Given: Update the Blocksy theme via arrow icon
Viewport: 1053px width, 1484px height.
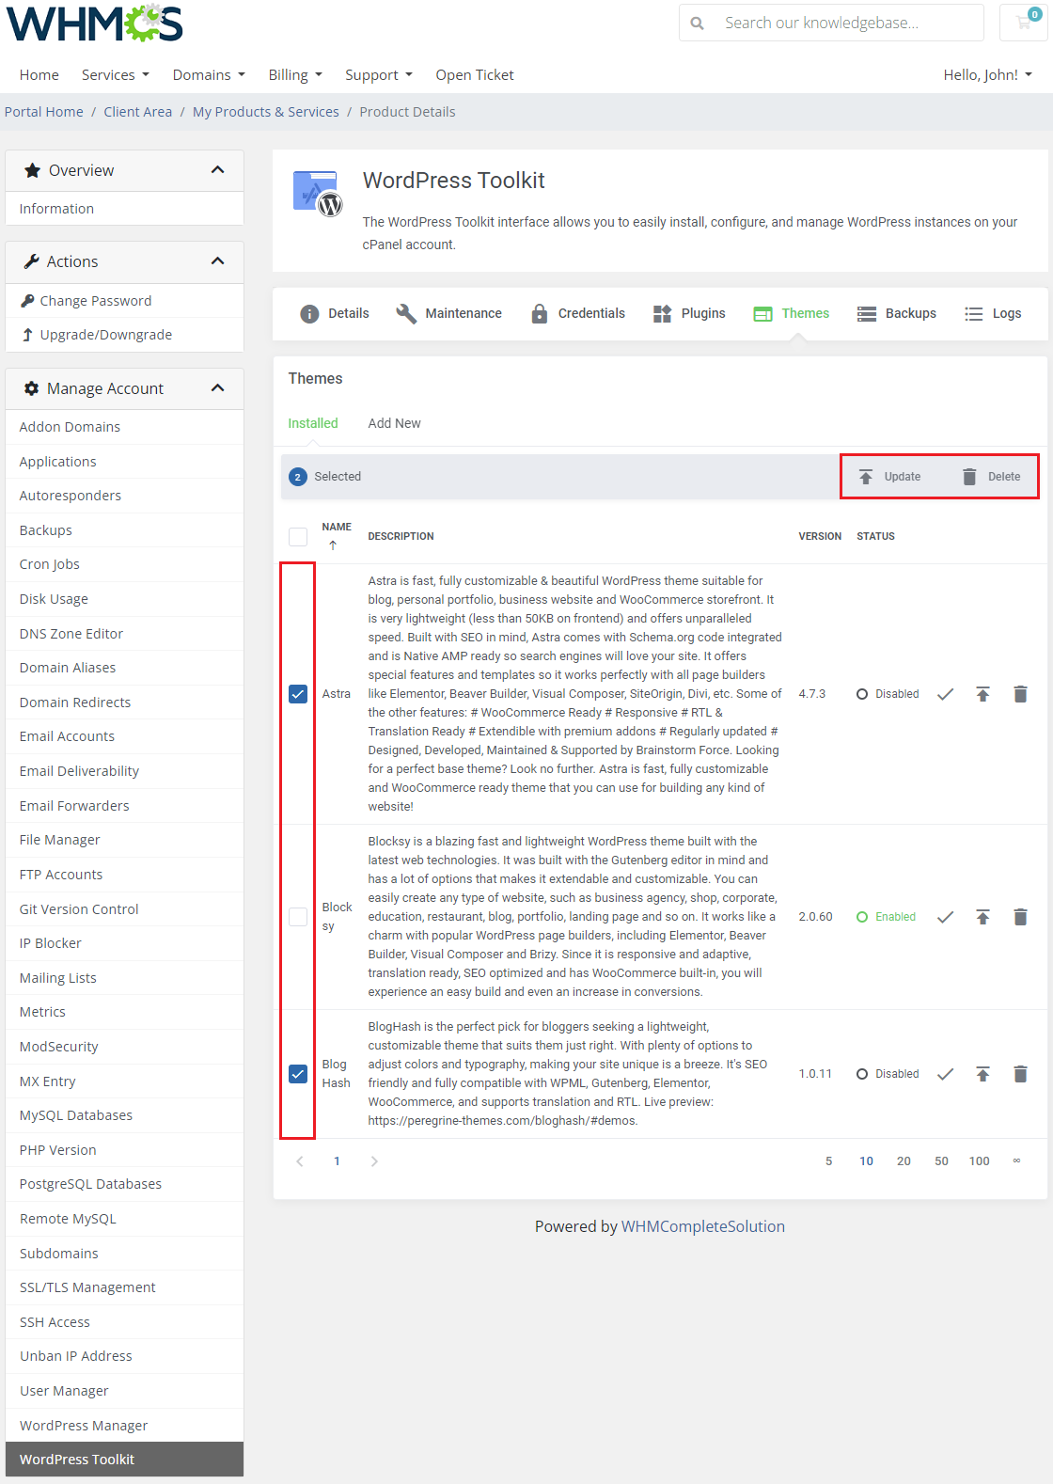Looking at the screenshot, I should point(982,917).
